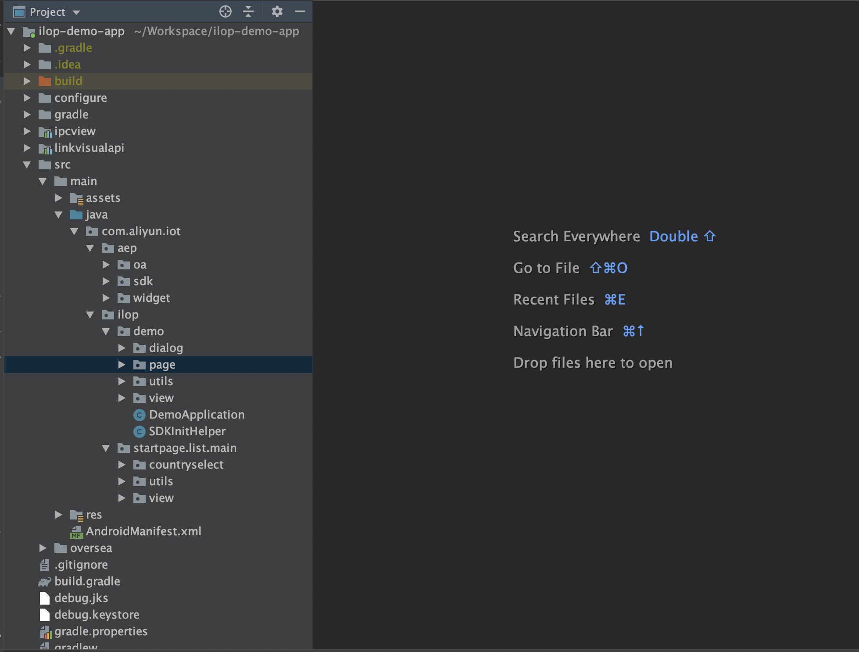This screenshot has width=859, height=652.
Task: Click the locate/scroll from source target icon
Action: point(225,12)
